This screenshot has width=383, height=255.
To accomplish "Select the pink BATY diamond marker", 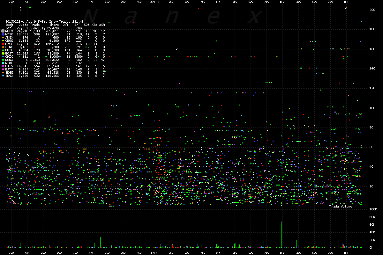I will point(3,69).
